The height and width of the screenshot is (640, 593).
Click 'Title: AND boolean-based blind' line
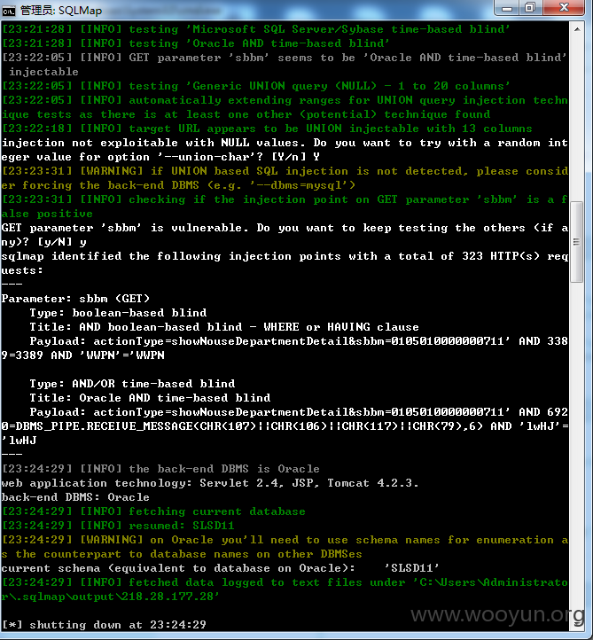click(224, 327)
